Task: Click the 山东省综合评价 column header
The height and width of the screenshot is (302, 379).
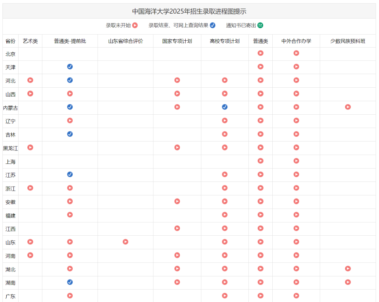Action: [x=125, y=41]
